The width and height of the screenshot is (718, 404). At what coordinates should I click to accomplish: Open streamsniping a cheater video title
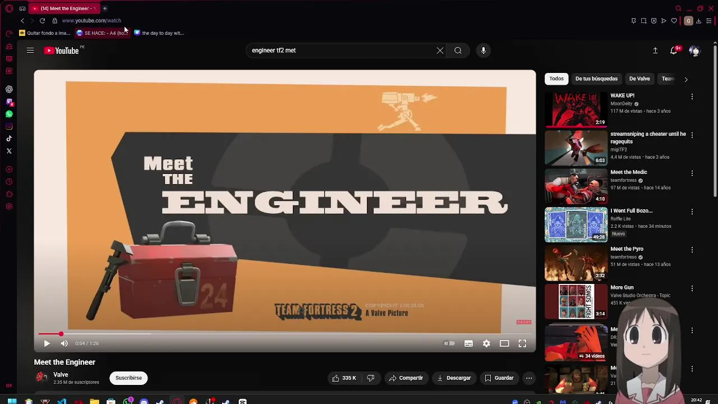(x=648, y=137)
